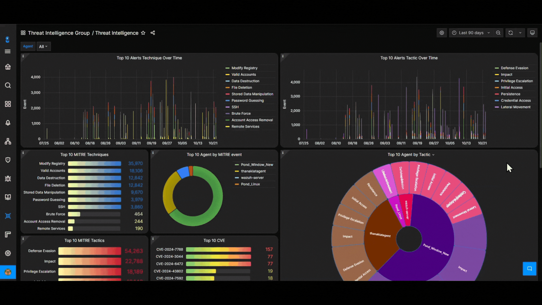This screenshot has height=305, width=542.
Task: Open Top 10 Agent by MITRE event title
Action: tap(214, 154)
